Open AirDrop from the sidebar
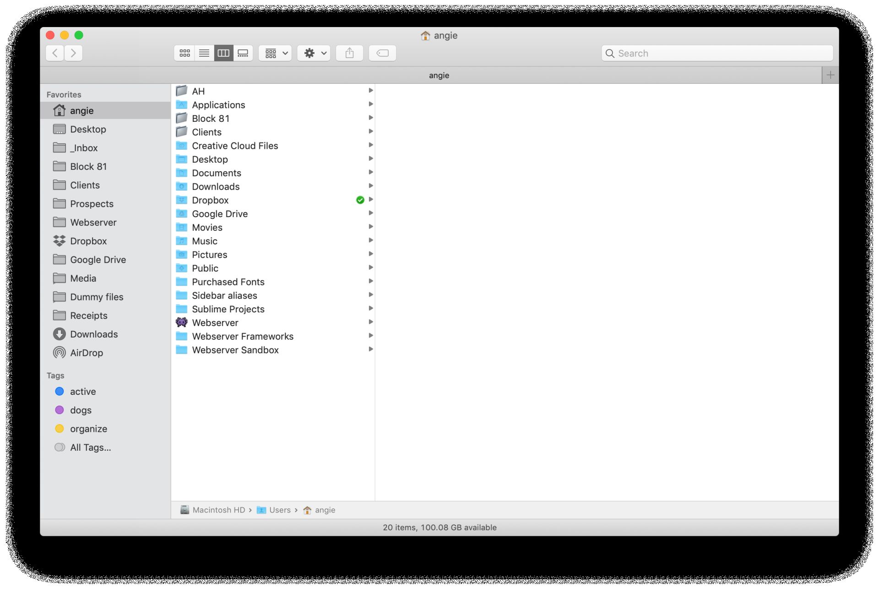Screen dimensions: 879x589 [x=86, y=353]
